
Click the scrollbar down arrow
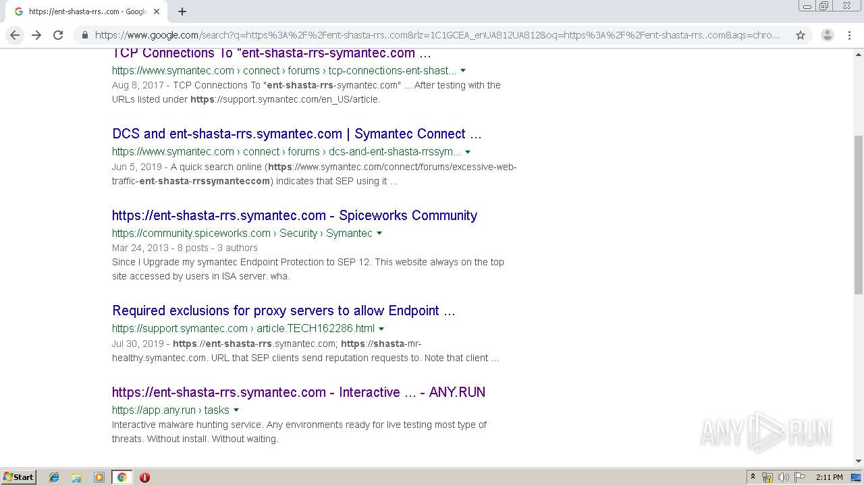[x=858, y=462]
